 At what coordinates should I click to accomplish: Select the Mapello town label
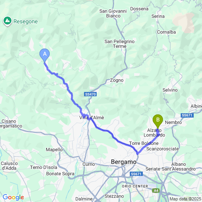pyautogui.click(x=54, y=150)
